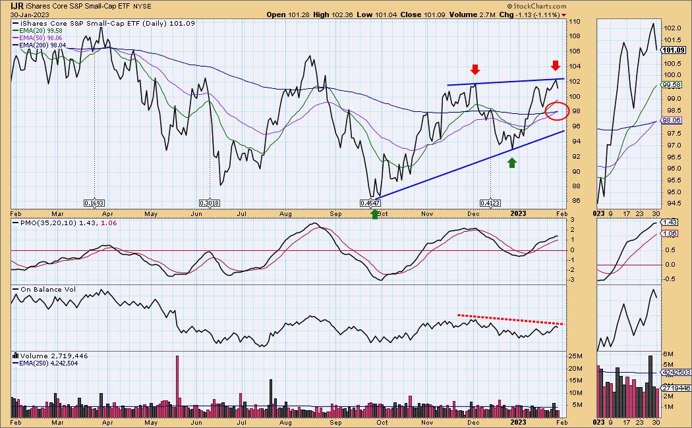Image resolution: width=692 pixels, height=428 pixels.
Task: Click the 0.4547 value box near October
Action: (x=370, y=203)
